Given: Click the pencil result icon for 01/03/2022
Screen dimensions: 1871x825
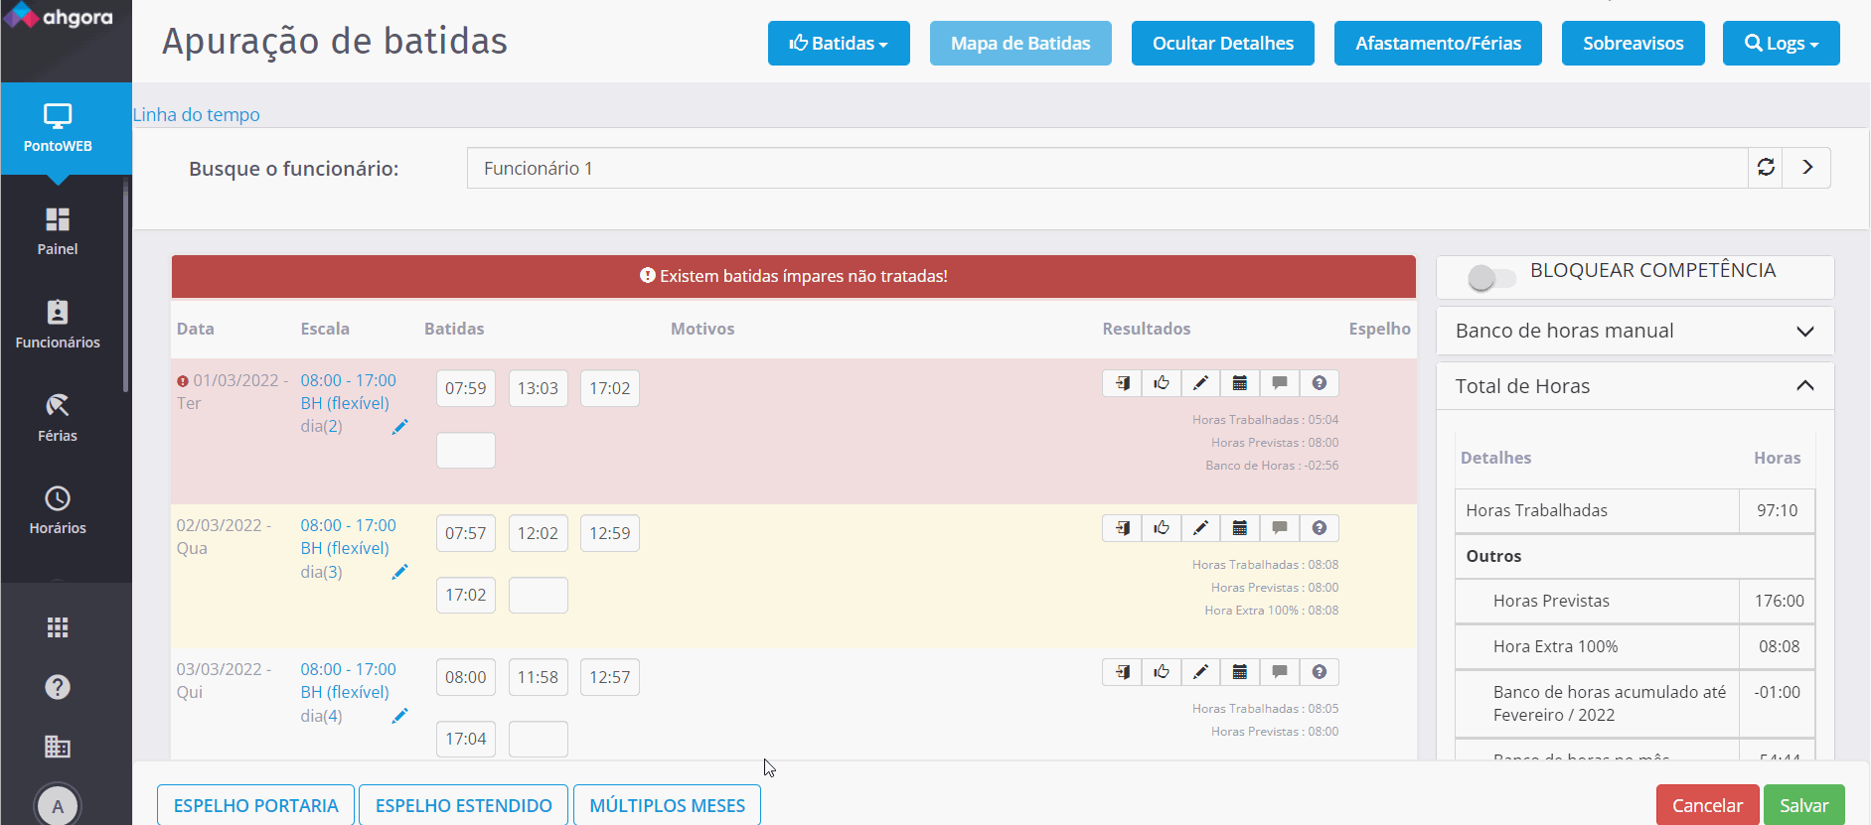Looking at the screenshot, I should [x=1200, y=383].
